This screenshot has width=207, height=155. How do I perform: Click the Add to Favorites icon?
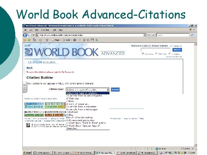pos(29,40)
